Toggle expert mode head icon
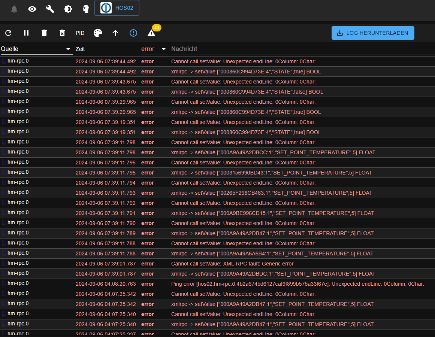 pos(86,9)
